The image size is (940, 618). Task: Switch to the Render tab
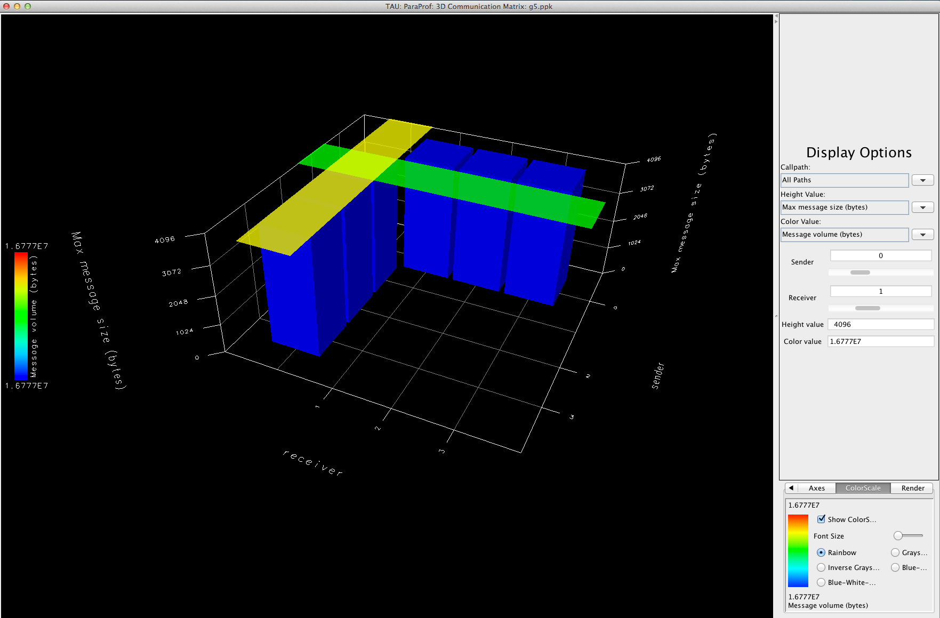(912, 488)
